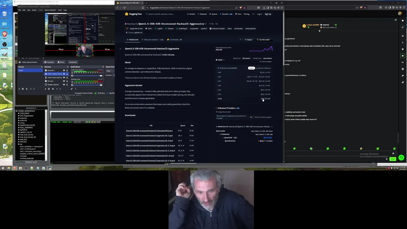Toggle lock on Audio Input Capture source

tap(67, 78)
